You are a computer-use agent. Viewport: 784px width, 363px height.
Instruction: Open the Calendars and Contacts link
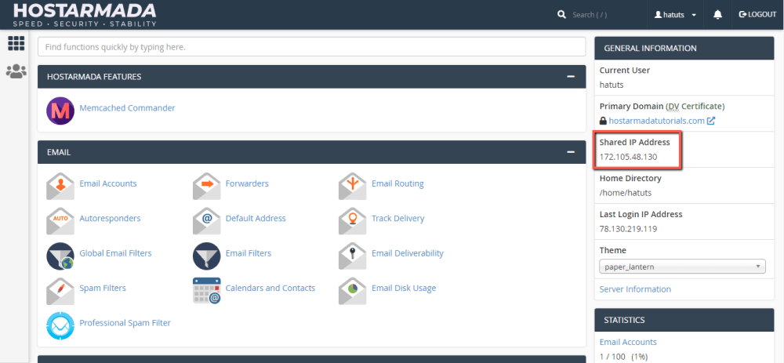pyautogui.click(x=270, y=289)
